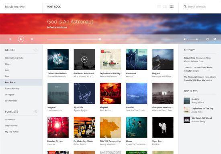
Task: Toggle shuffle mode
Action: [x=215, y=39]
